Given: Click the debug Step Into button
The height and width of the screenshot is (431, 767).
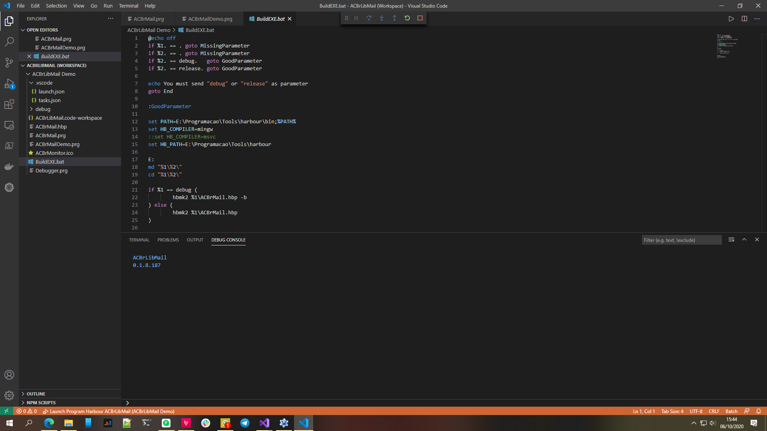Looking at the screenshot, I should point(382,18).
